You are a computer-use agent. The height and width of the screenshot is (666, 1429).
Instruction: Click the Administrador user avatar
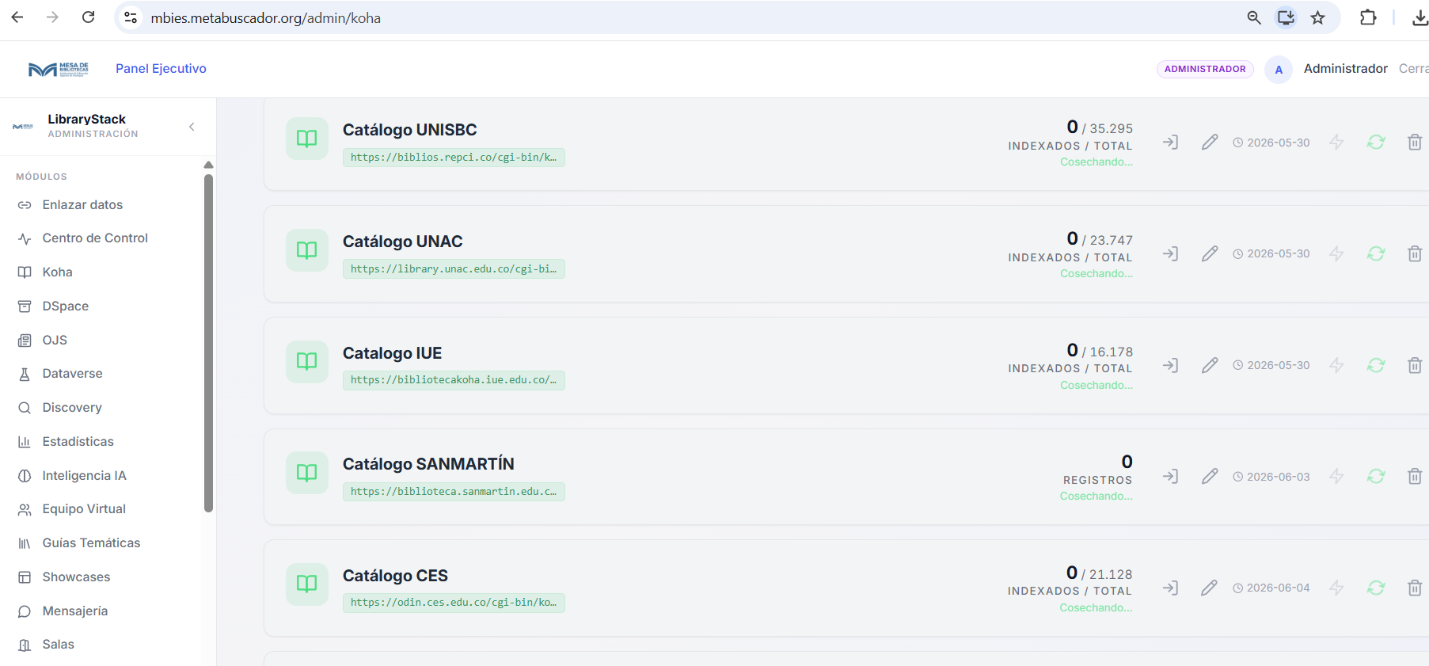(1279, 70)
